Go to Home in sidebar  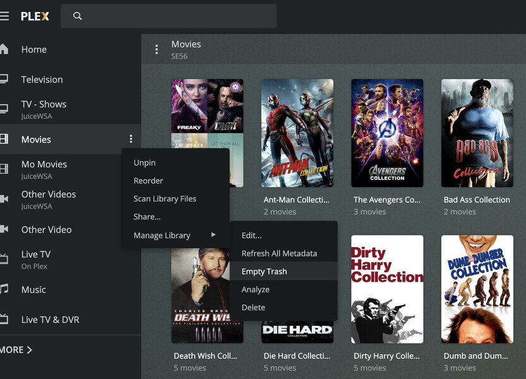[34, 49]
